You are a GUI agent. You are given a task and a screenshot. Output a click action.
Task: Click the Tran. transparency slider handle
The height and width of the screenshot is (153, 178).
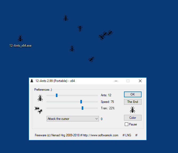coord(82,108)
